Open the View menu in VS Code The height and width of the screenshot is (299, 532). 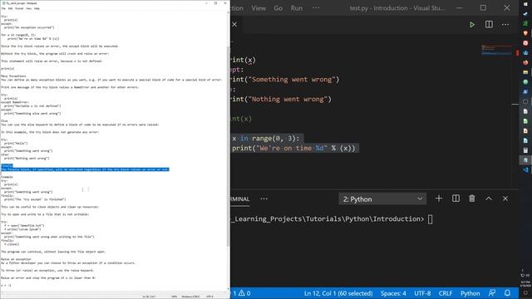(x=259, y=8)
